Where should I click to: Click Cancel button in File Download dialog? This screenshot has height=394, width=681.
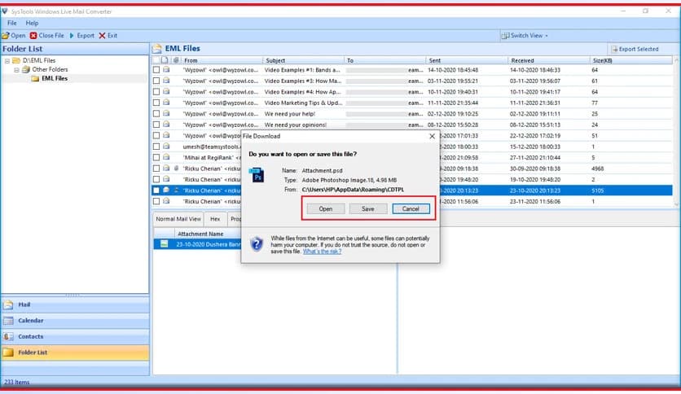pos(411,208)
